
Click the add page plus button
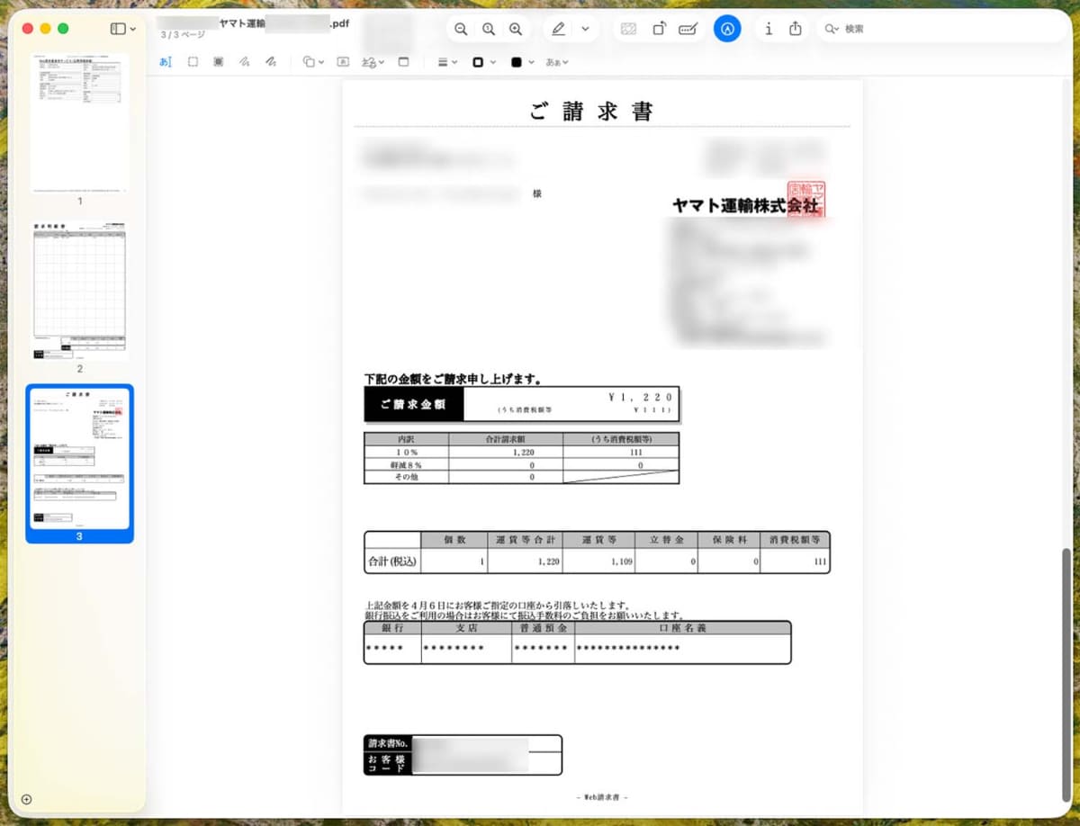(27, 799)
